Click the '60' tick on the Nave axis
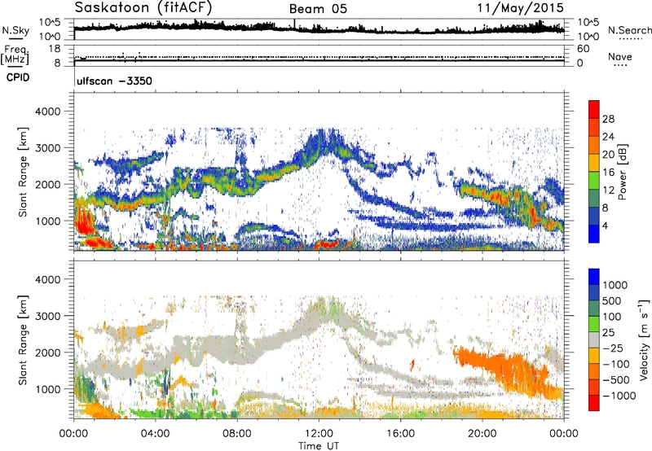The width and height of the screenshot is (652, 451). click(584, 49)
